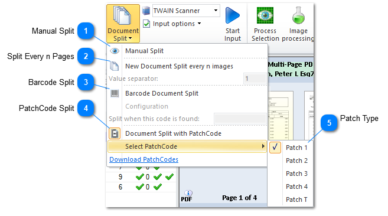Click the 'Page 1 of 4' text
The height and width of the screenshot is (216, 388).
[x=239, y=198]
